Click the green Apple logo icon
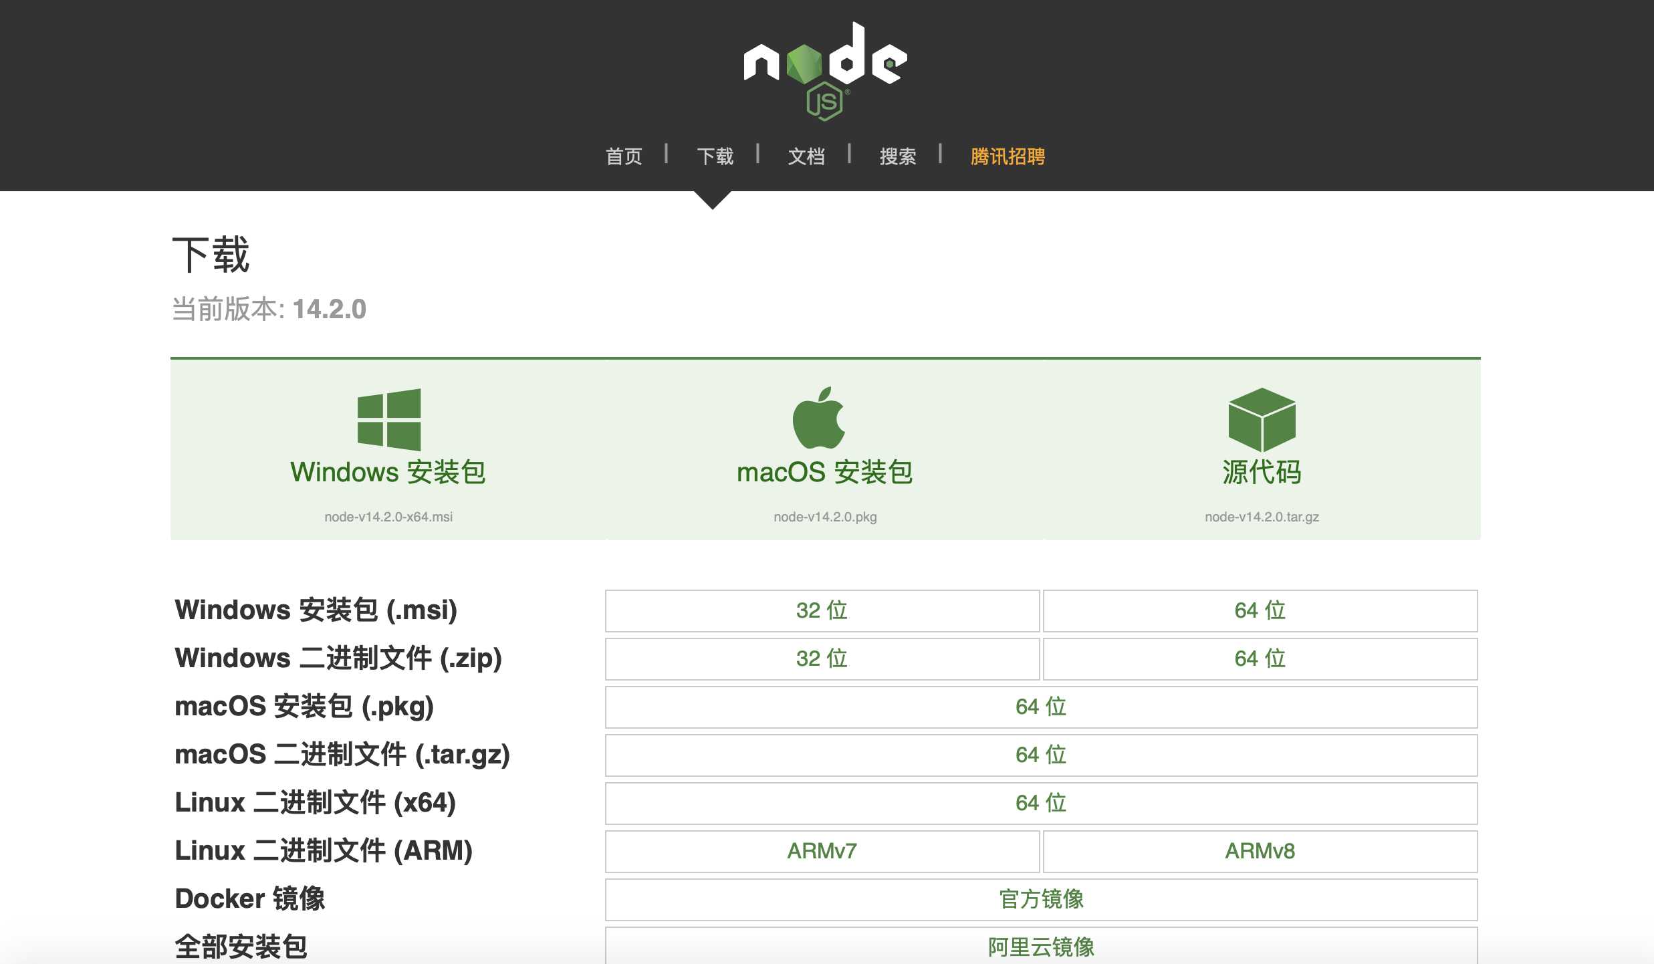1654x964 pixels. coord(819,418)
